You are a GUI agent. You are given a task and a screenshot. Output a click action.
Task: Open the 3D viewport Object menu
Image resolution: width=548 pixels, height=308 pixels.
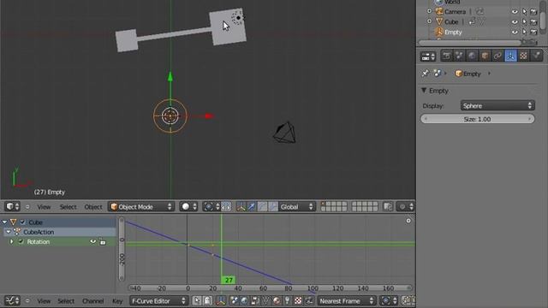click(93, 207)
